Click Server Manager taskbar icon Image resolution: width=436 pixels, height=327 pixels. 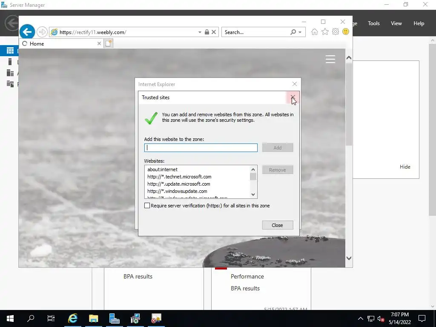[x=114, y=318]
